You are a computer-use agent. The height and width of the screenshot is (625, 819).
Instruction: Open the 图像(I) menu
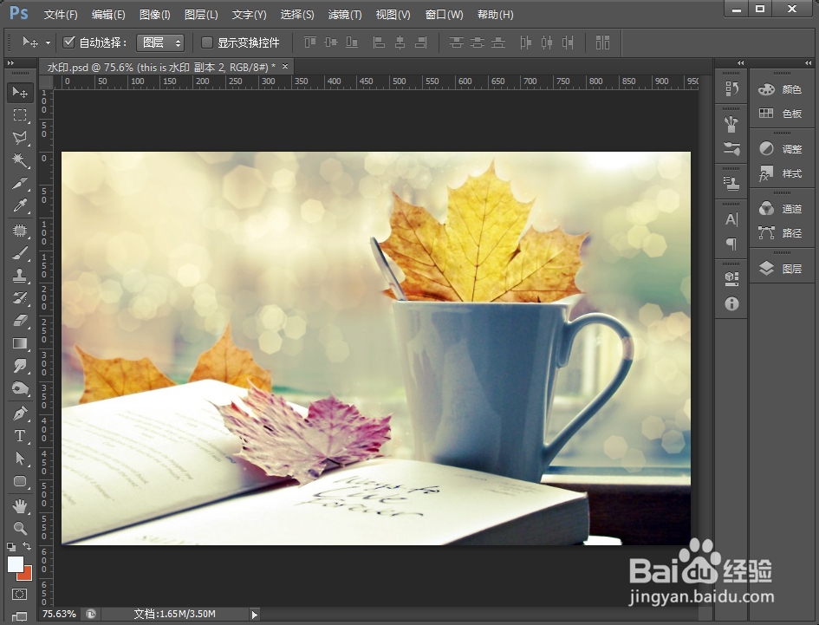click(x=154, y=15)
